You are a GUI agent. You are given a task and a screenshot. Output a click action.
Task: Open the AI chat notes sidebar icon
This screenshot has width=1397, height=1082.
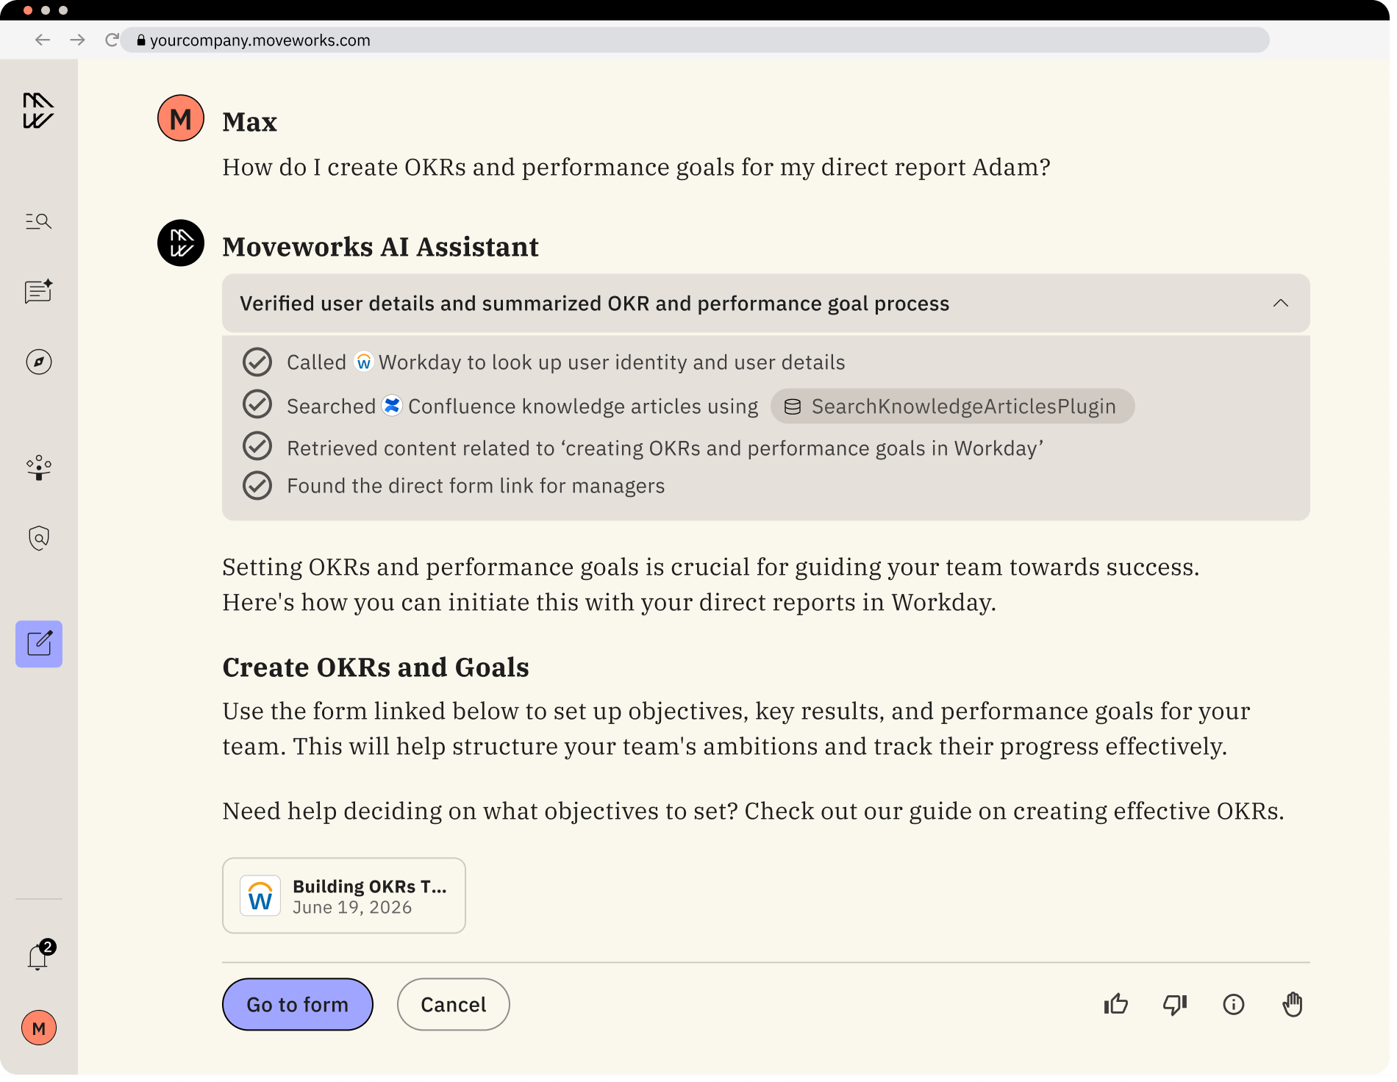[x=38, y=291]
